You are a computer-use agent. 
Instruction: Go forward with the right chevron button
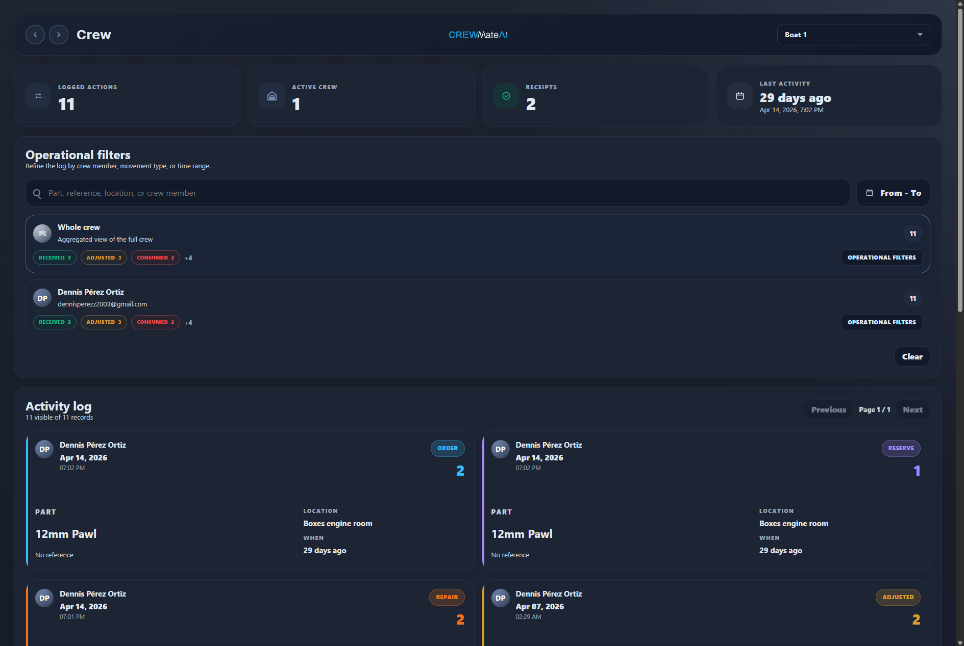tap(59, 35)
